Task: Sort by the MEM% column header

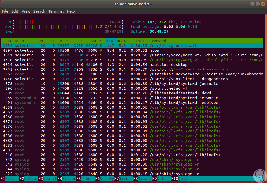Action: pyautogui.click(x=121, y=41)
